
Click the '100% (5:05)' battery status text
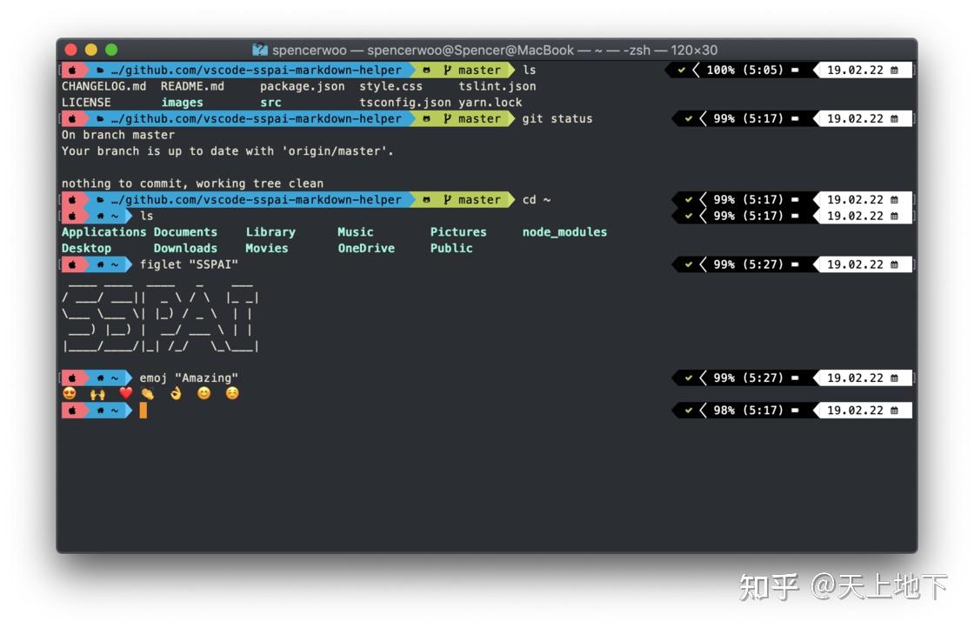744,70
